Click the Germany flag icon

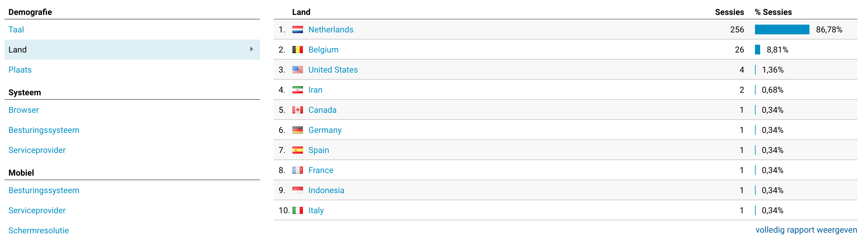[297, 130]
